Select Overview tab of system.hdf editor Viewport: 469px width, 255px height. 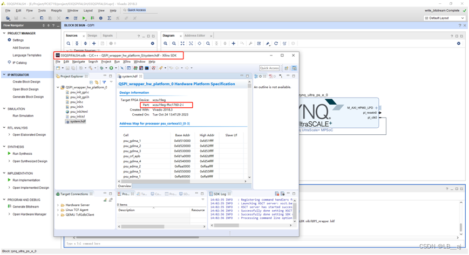click(x=125, y=186)
